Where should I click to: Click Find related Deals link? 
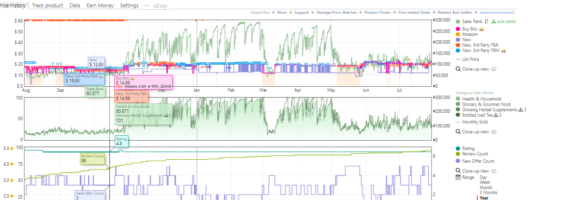click(x=414, y=12)
